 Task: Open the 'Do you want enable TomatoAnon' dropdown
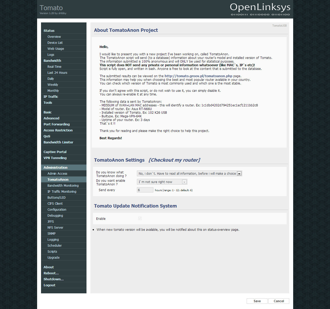pyautogui.click(x=162, y=182)
